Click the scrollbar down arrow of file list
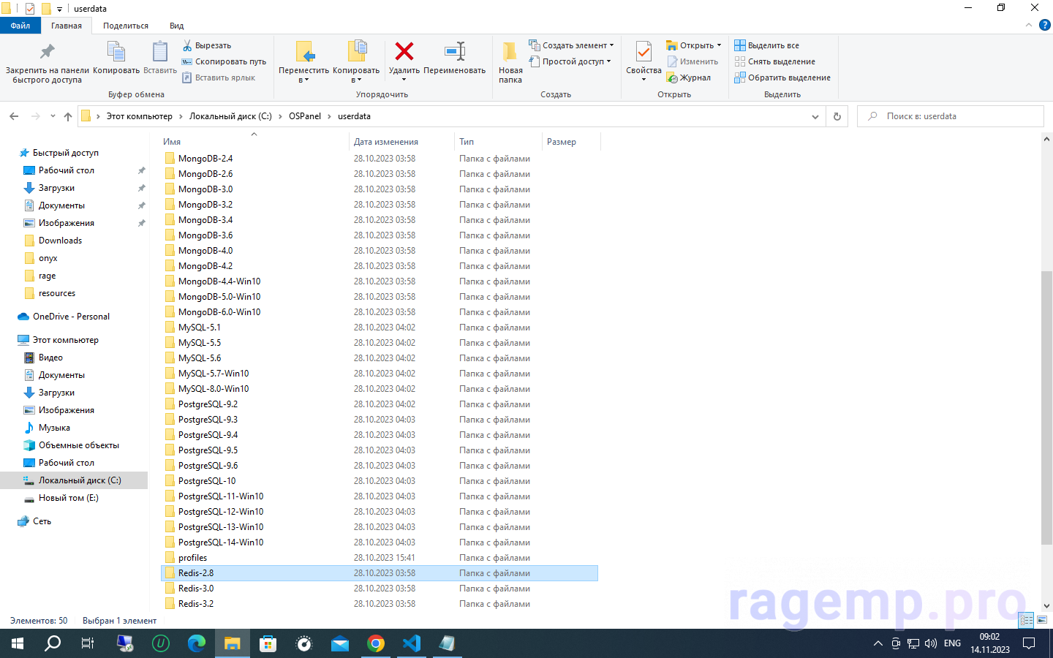The width and height of the screenshot is (1053, 658). point(1046,605)
